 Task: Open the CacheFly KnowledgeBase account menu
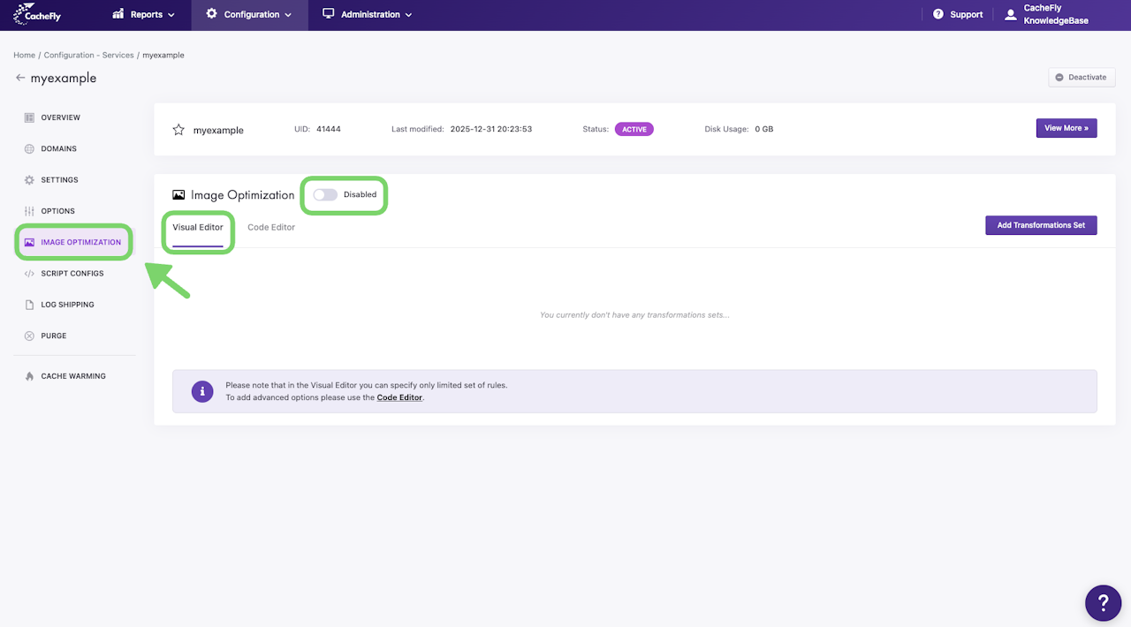[1046, 14]
